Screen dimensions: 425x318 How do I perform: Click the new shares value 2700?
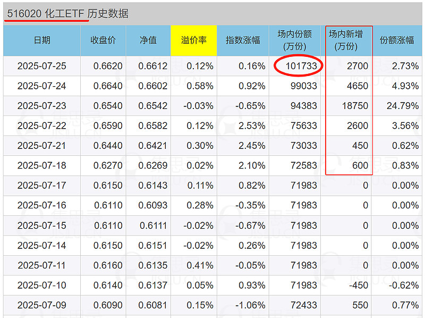tap(358, 66)
